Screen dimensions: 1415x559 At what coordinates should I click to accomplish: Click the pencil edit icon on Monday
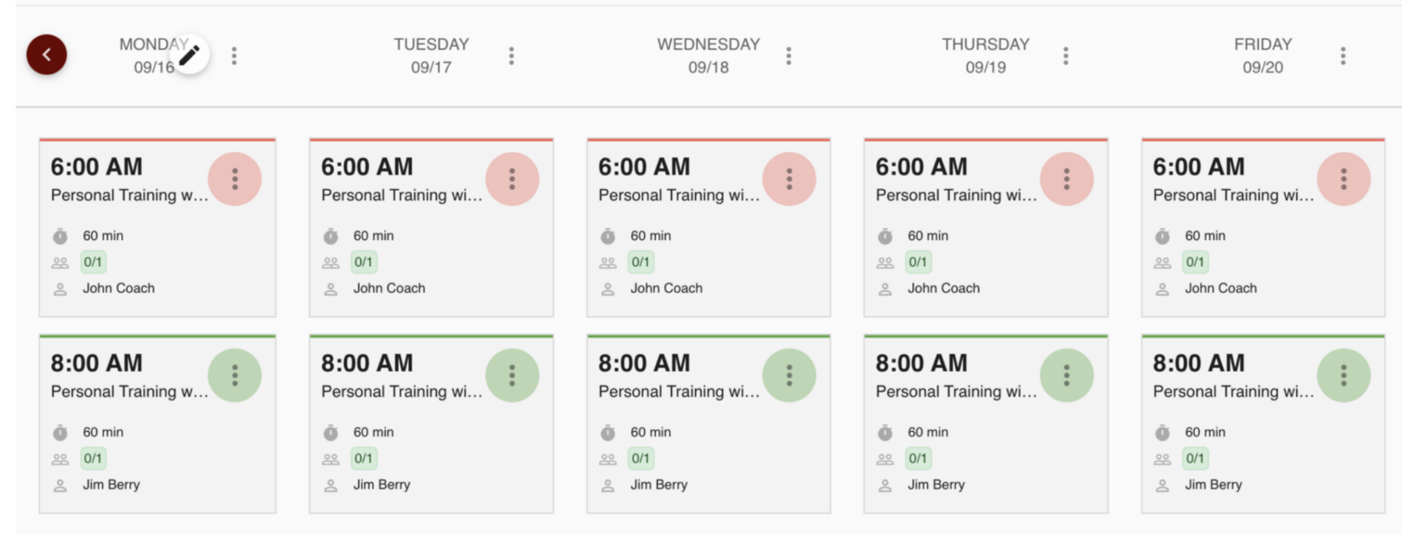[x=189, y=55]
